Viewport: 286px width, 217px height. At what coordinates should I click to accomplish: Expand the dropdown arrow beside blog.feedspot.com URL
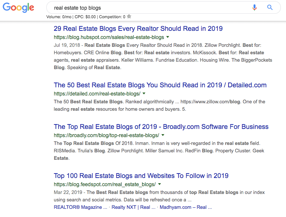pyautogui.click(x=160, y=184)
